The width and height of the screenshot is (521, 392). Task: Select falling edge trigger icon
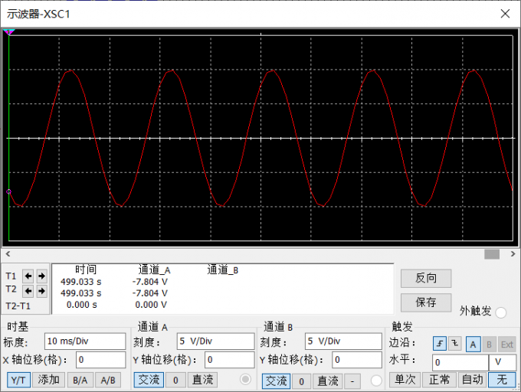coord(455,344)
